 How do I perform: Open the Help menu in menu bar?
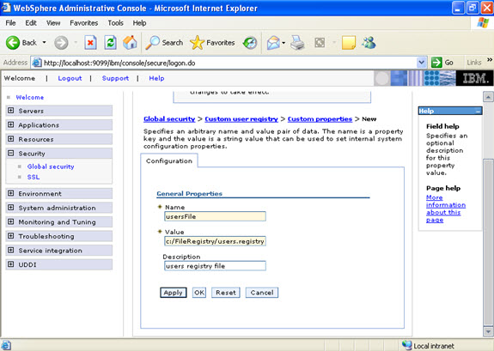coord(139,23)
